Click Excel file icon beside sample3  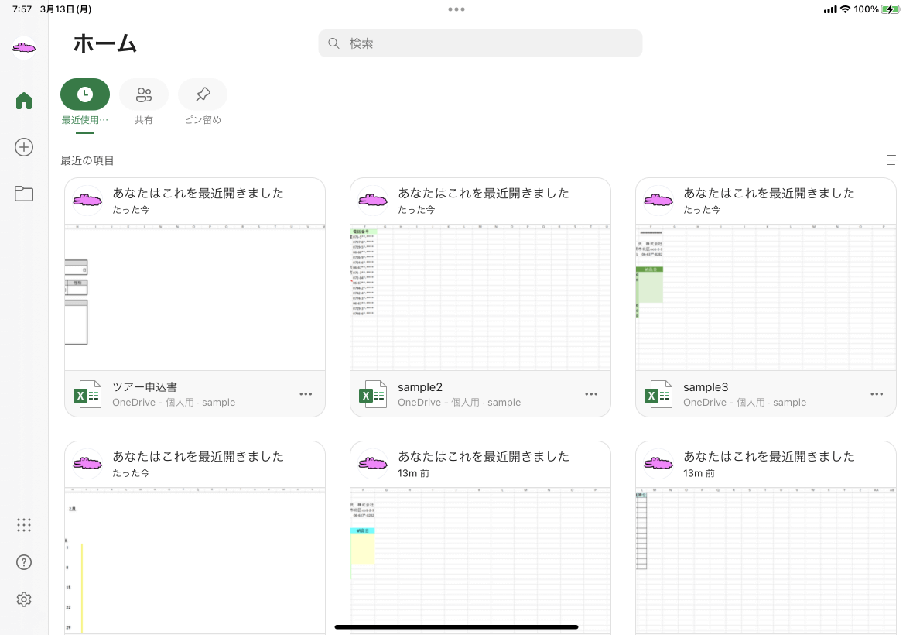coord(658,394)
